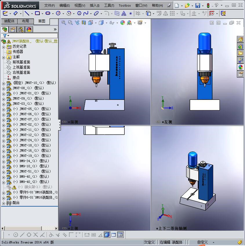Screen dimensions: 245x246
Task: Click the New document button
Action: [177, 5]
